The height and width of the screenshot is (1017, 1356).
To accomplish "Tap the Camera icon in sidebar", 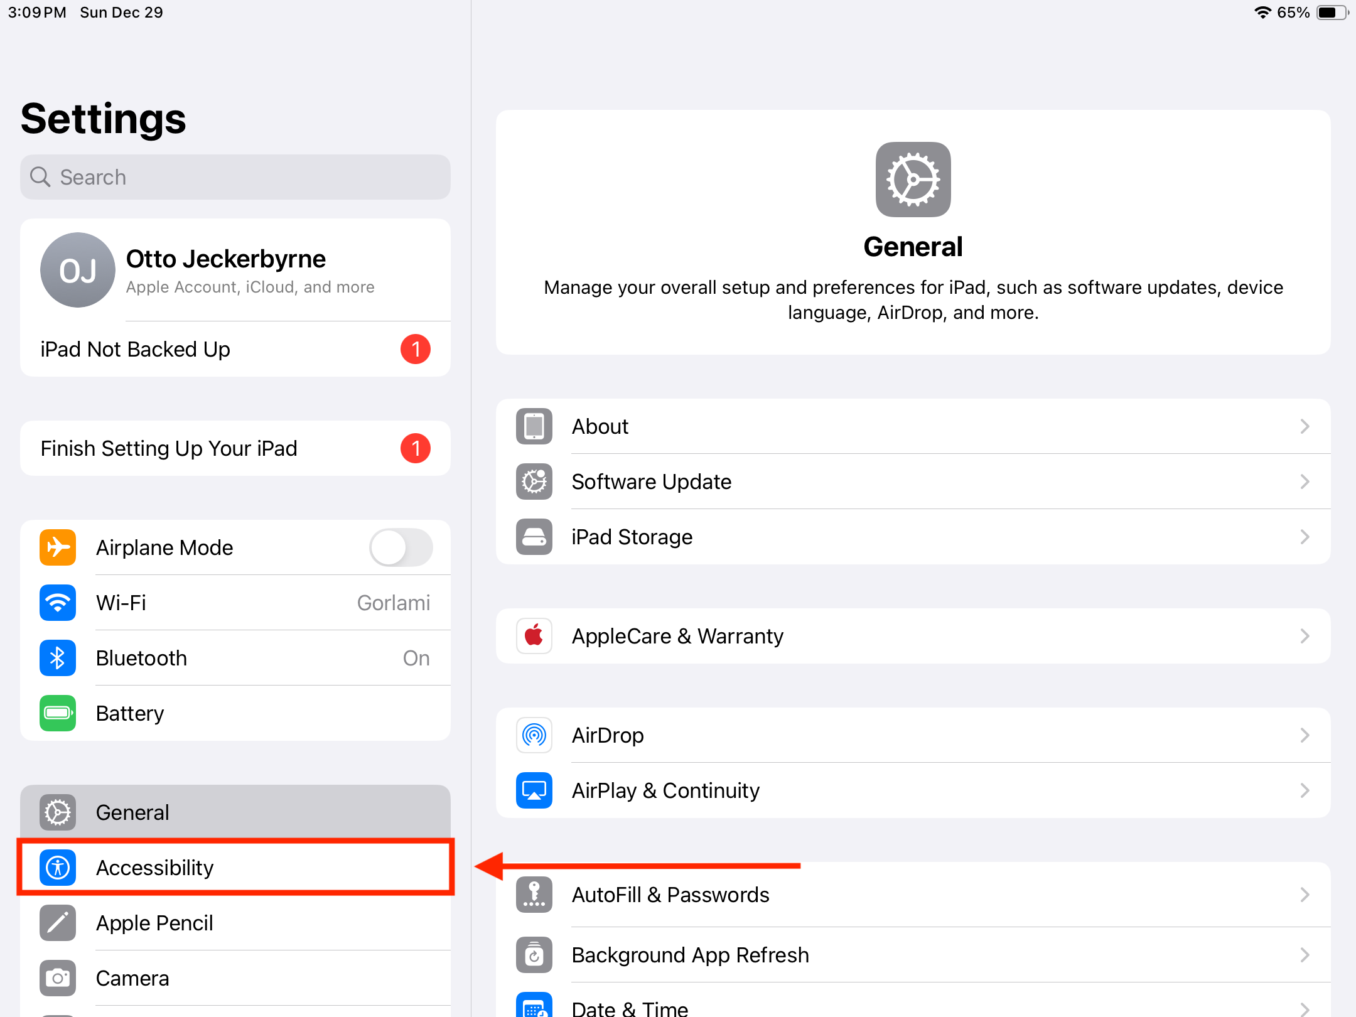I will point(58,978).
